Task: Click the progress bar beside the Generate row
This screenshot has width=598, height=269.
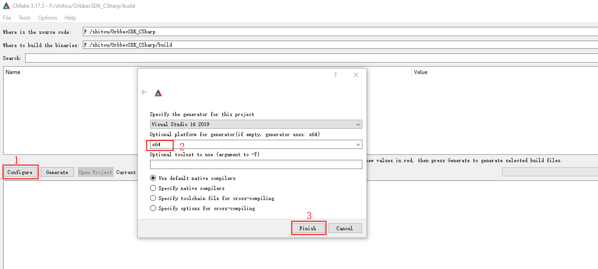Action: (x=550, y=172)
